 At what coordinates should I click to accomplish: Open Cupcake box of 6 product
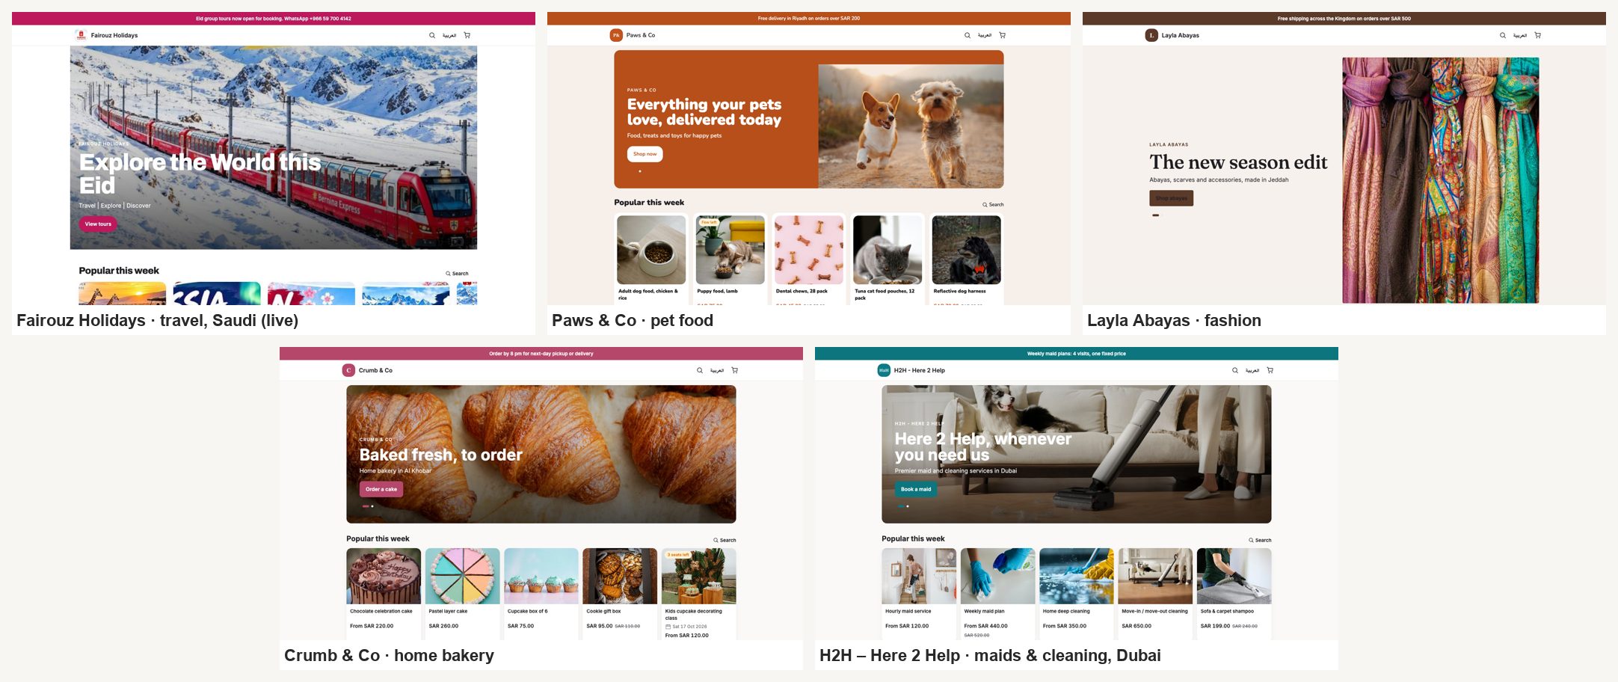(541, 594)
